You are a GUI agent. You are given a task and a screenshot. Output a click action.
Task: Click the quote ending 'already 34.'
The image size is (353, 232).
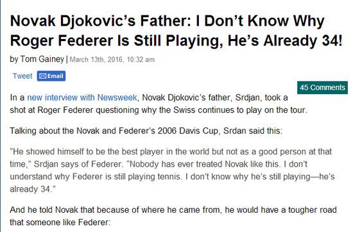(33, 189)
